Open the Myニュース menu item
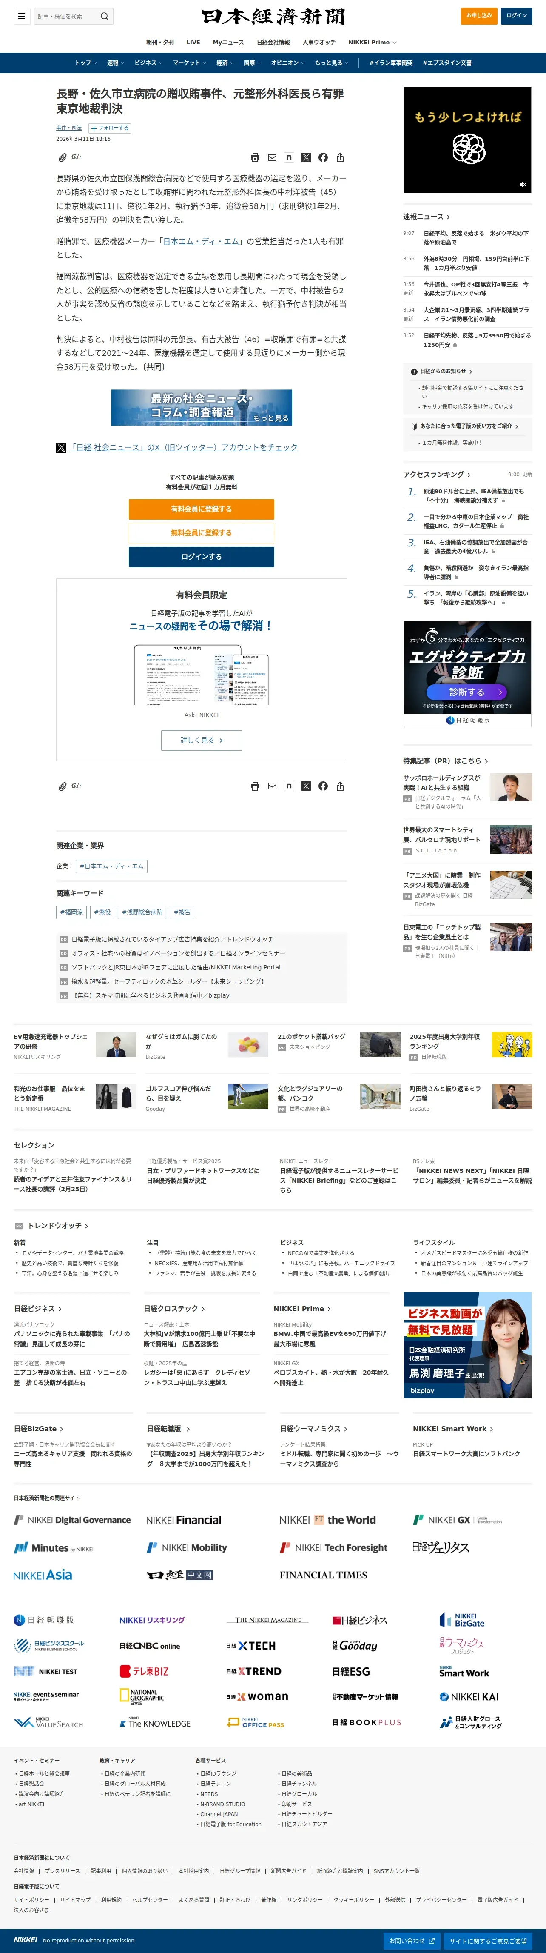The height and width of the screenshot is (1953, 546). point(228,43)
